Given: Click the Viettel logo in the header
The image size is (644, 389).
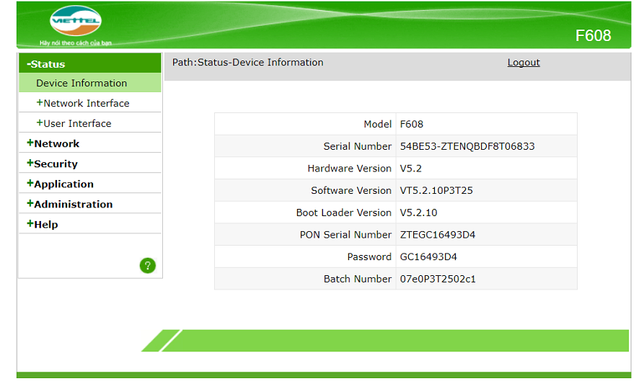Looking at the screenshot, I should (75, 22).
